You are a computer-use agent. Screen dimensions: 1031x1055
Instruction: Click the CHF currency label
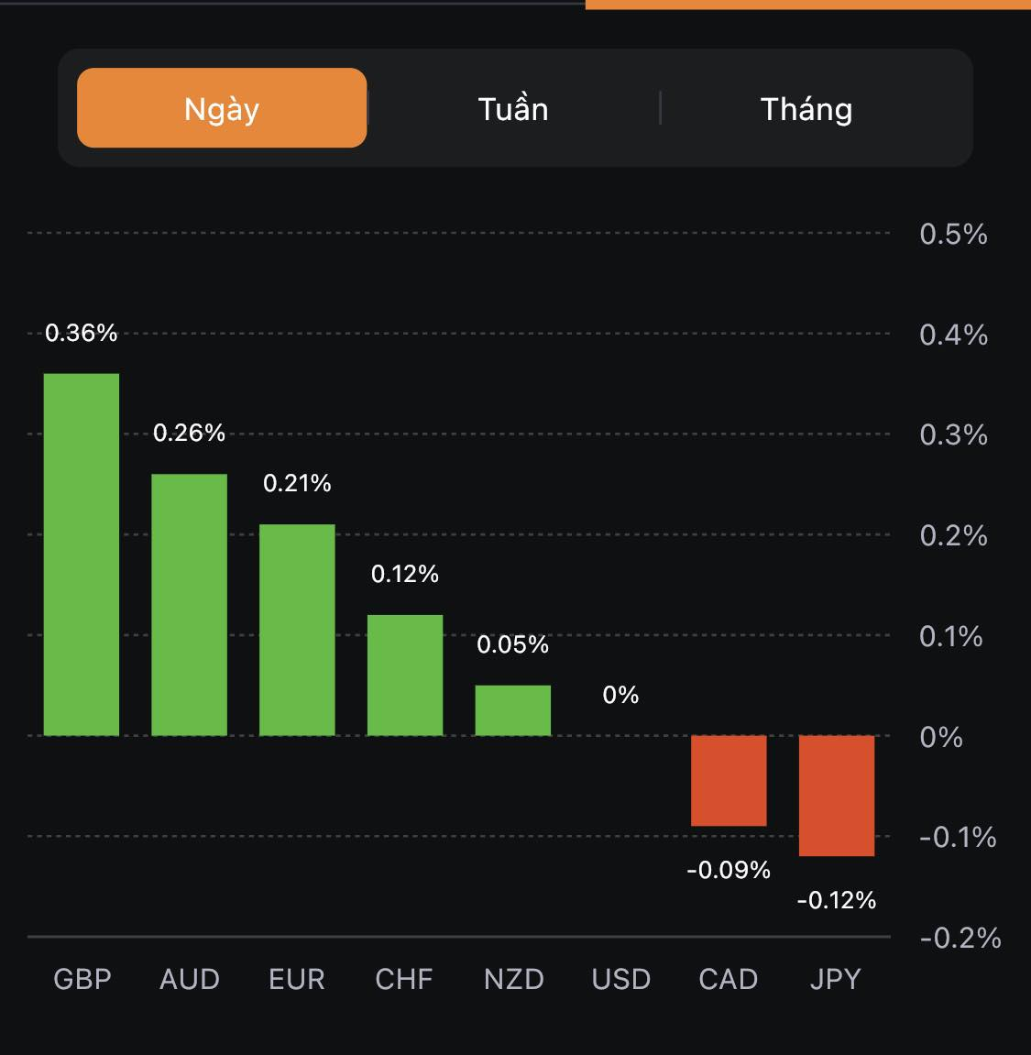click(404, 979)
